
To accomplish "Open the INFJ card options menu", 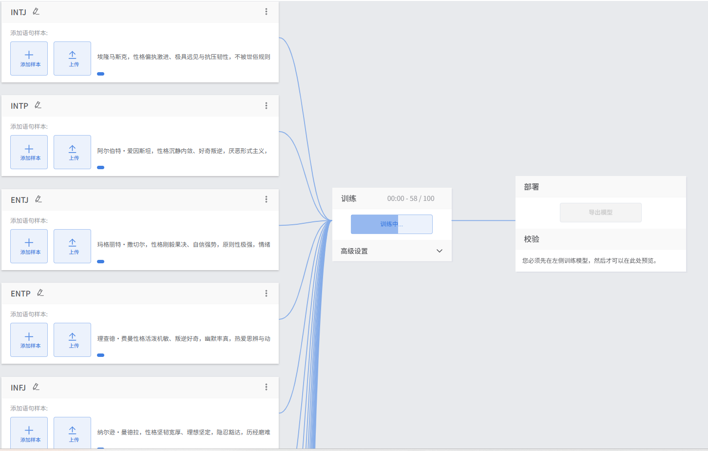I will (x=266, y=387).
